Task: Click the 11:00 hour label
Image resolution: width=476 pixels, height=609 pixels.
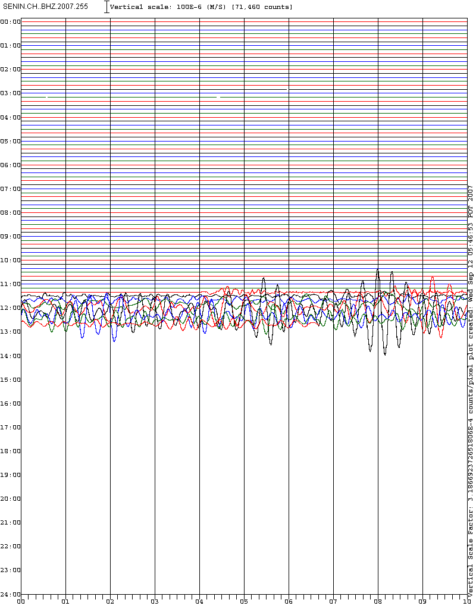Action: (x=10, y=284)
